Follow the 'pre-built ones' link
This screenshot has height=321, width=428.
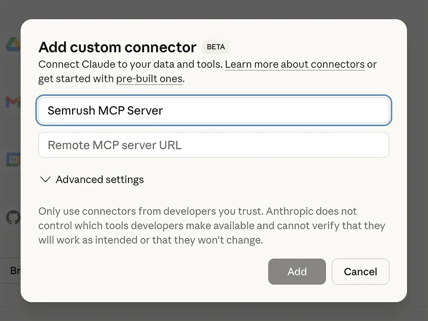pos(149,79)
